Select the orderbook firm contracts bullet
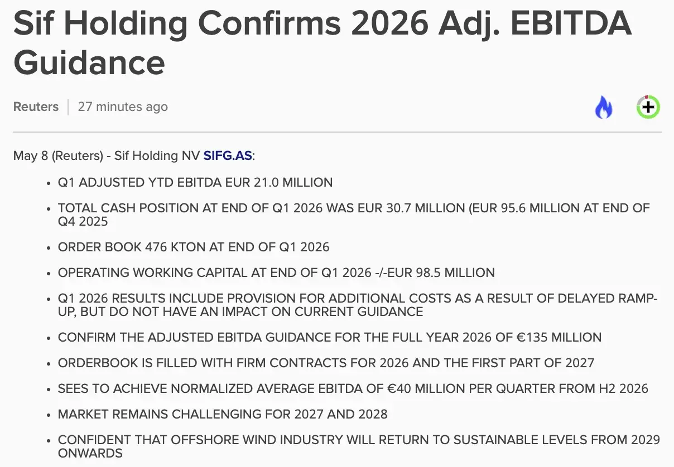Screen dimensions: 674x467 point(326,363)
